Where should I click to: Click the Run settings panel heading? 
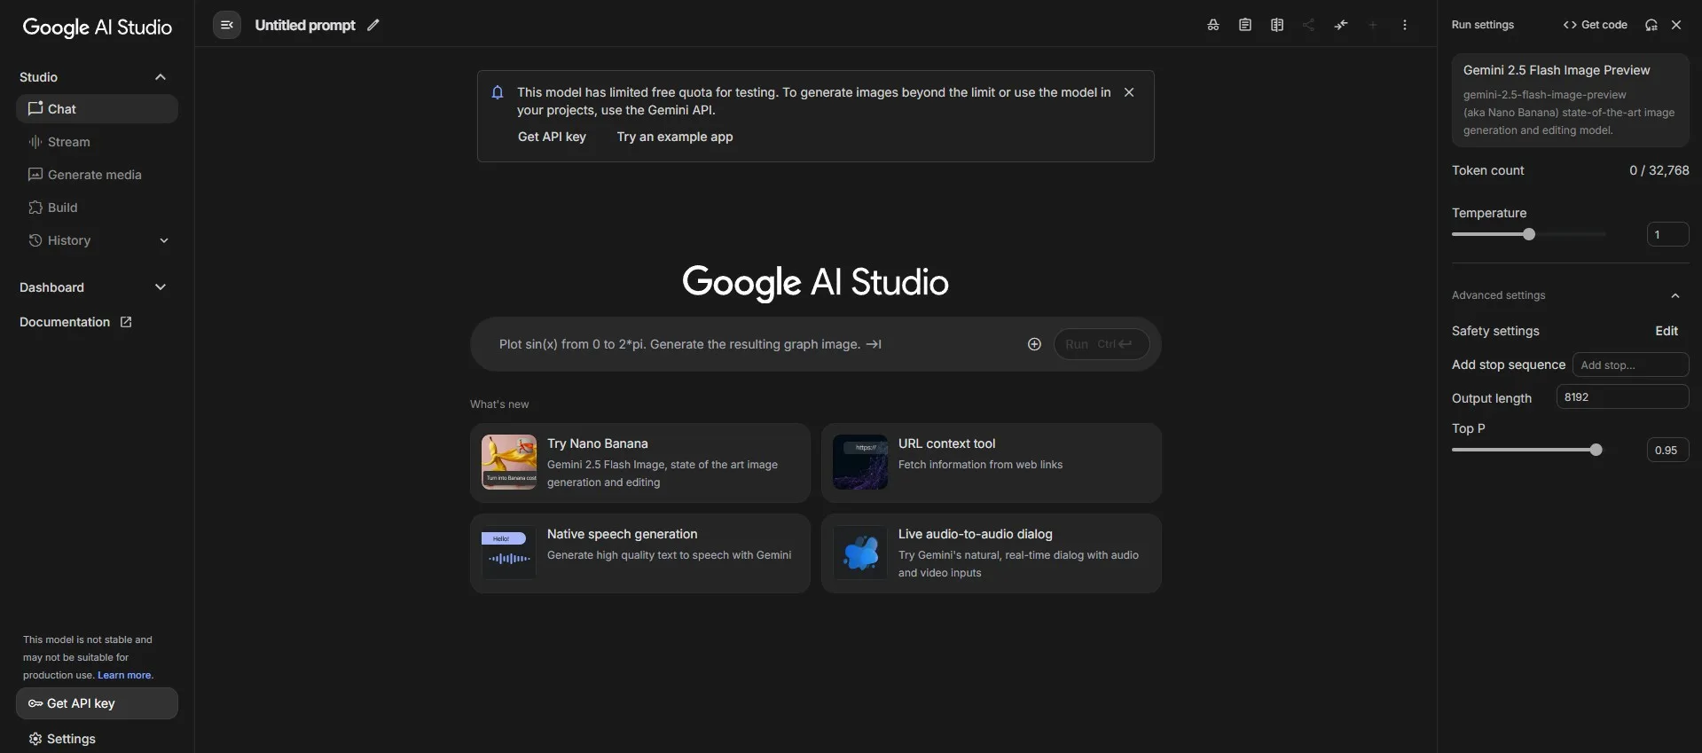[1482, 25]
